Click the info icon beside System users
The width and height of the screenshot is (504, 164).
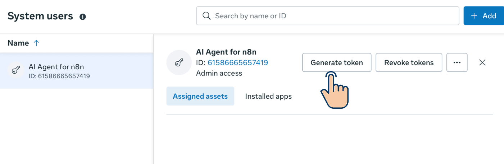[x=83, y=17]
